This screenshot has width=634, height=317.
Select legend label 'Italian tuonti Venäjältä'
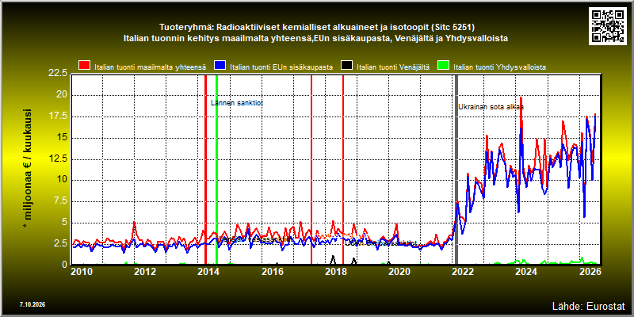[x=392, y=67]
